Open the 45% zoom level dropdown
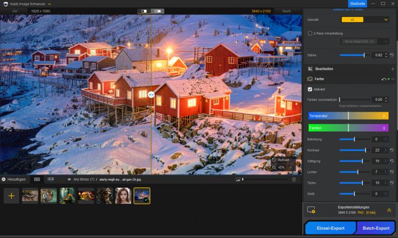Viewport: 398px width, 238px height. 283,168
